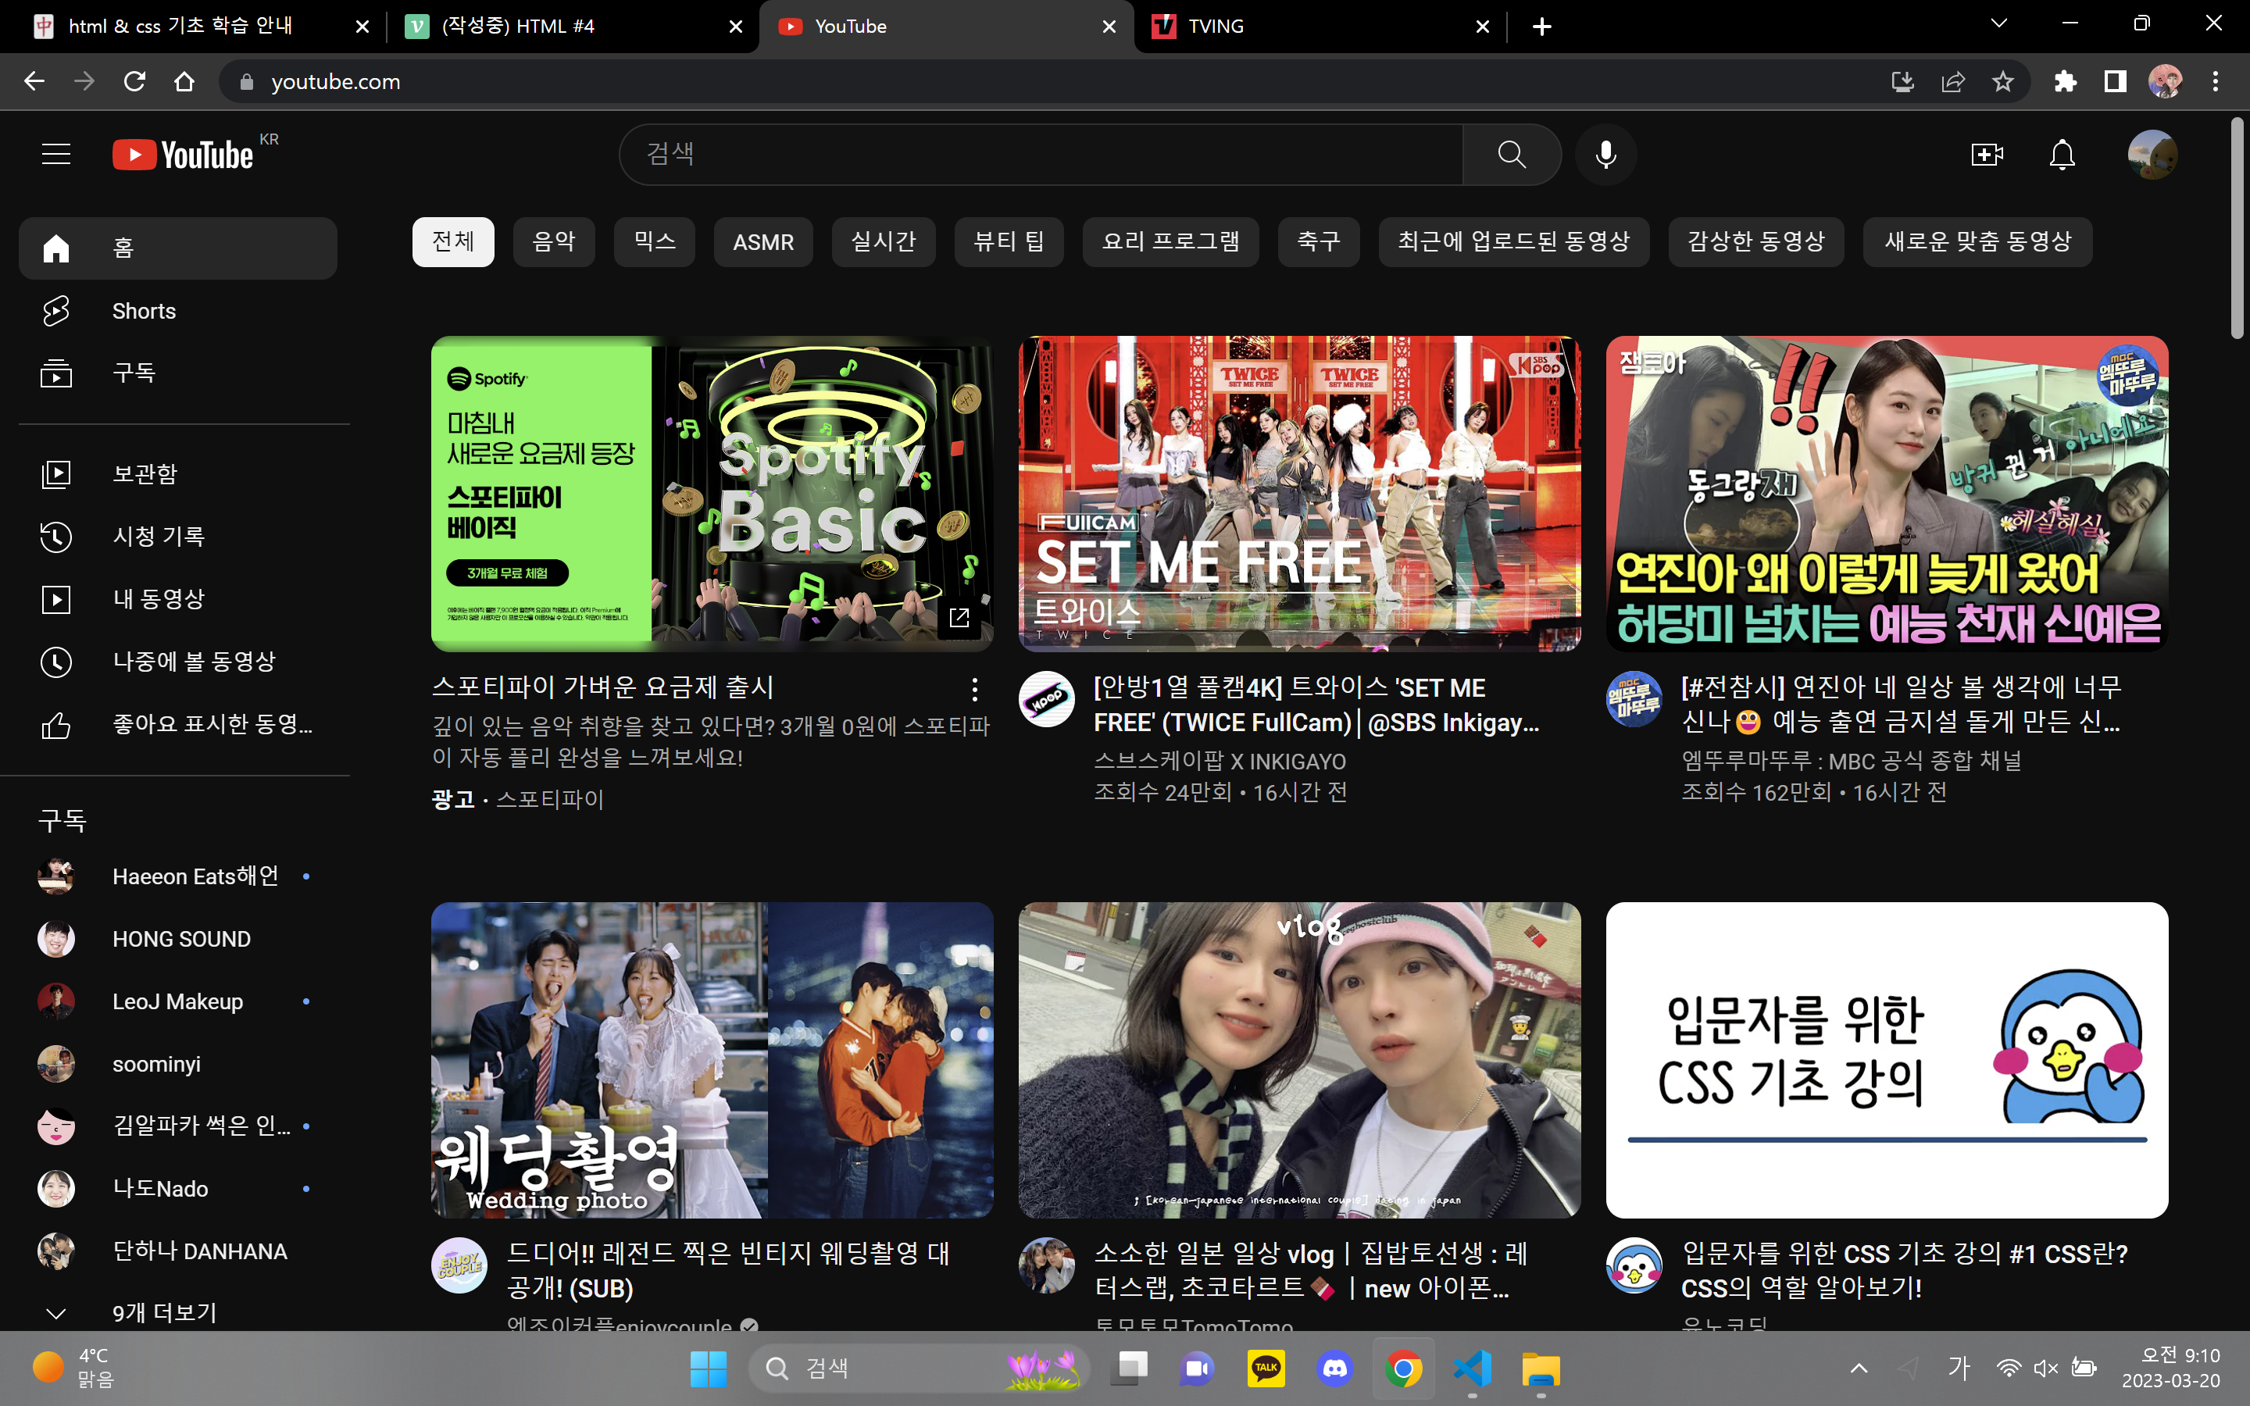2250x1406 pixels.
Task: Click the page vertical scrollbar
Action: (2238, 228)
